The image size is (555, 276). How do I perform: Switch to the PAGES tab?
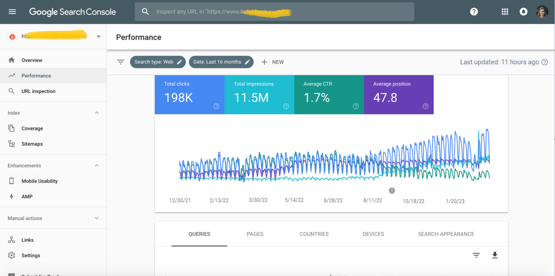255,234
